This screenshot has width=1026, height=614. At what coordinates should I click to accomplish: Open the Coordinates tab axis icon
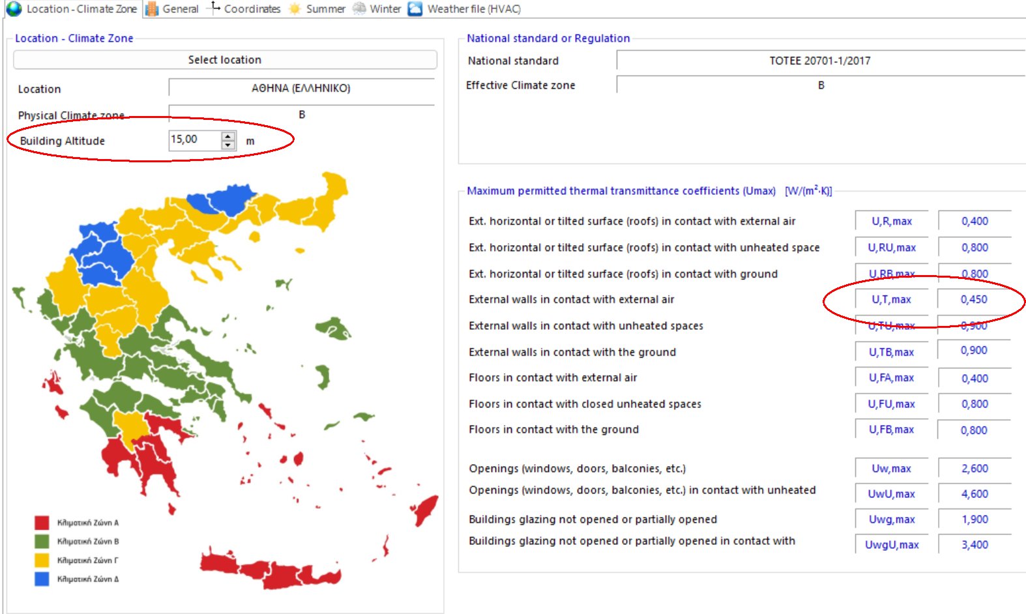click(213, 8)
